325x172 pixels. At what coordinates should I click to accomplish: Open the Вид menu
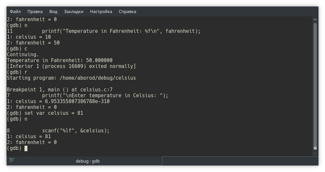(x=53, y=11)
